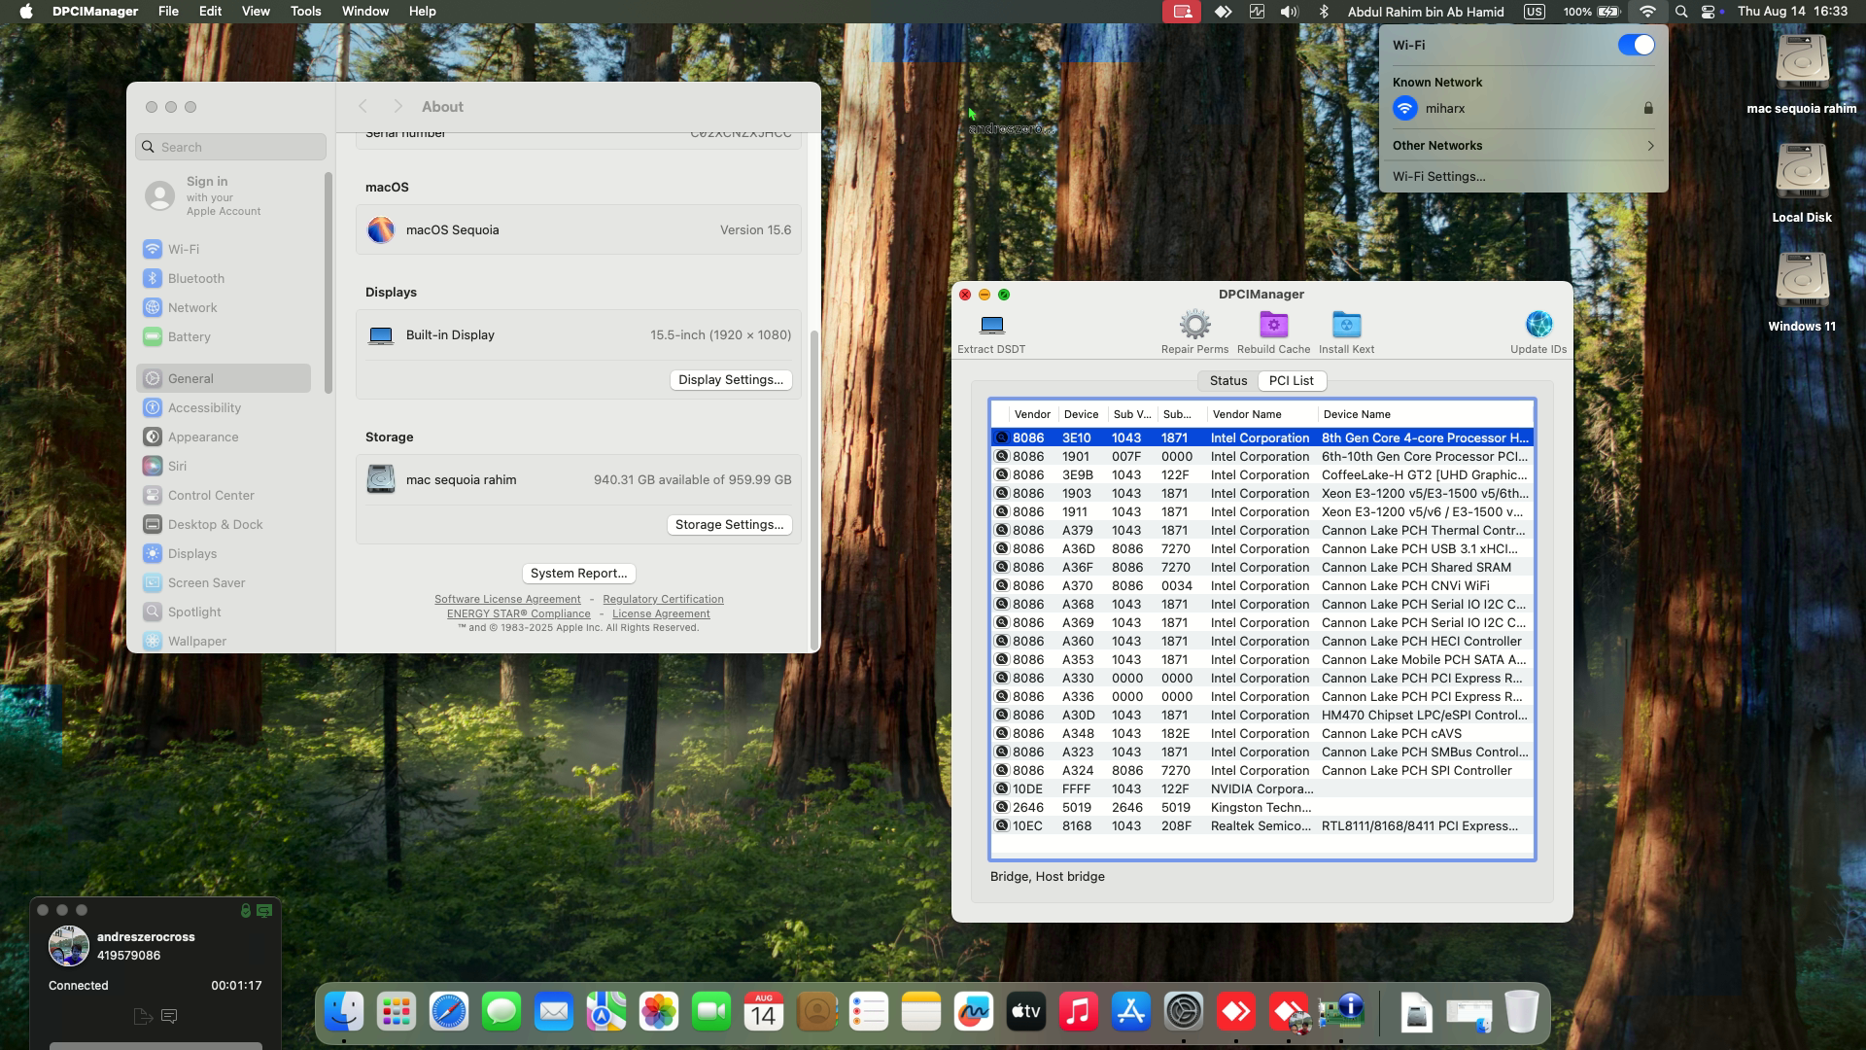
Task: Select the Cannon Lake PCH CNVi WiFi row
Action: pos(1262,586)
